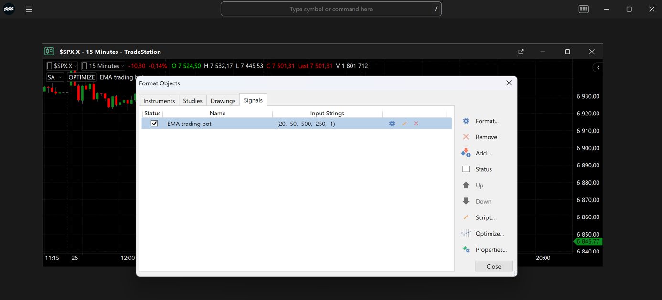Pop out the chart window
Viewport: 662px width, 300px height.
(x=521, y=52)
